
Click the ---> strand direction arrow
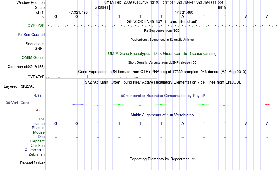41,17
